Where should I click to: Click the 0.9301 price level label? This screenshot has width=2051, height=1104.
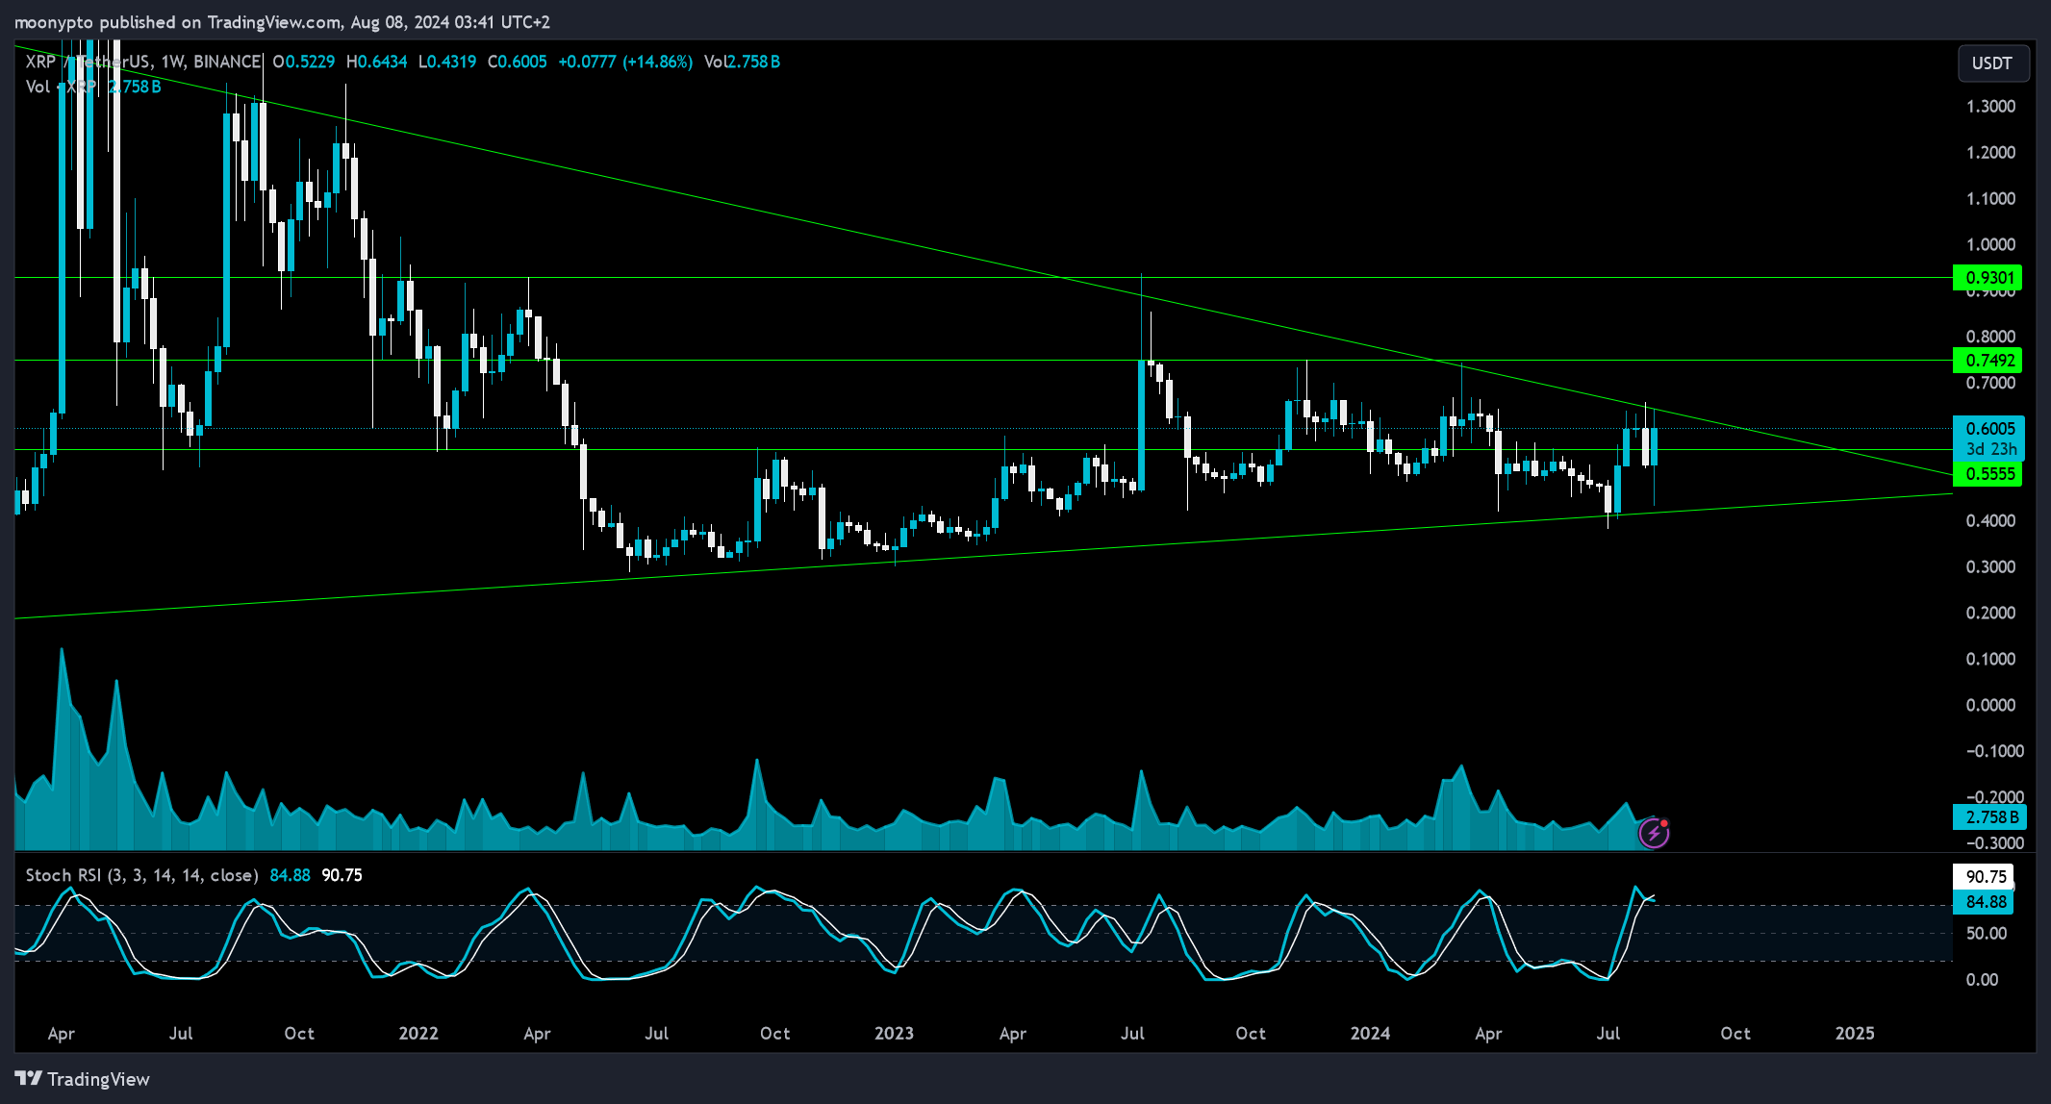tap(1988, 278)
